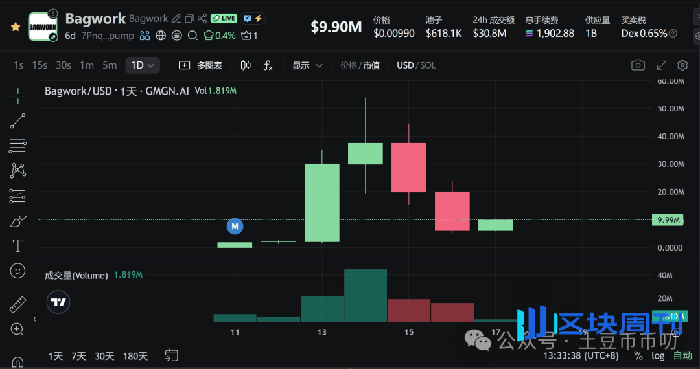Set range to 7天

coord(78,356)
